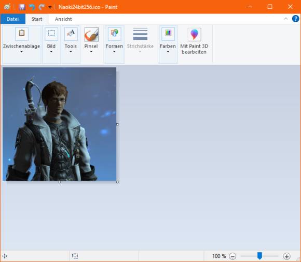Click the zoom slider thumb
Viewport: 301px width, 262px height.
pos(259,256)
